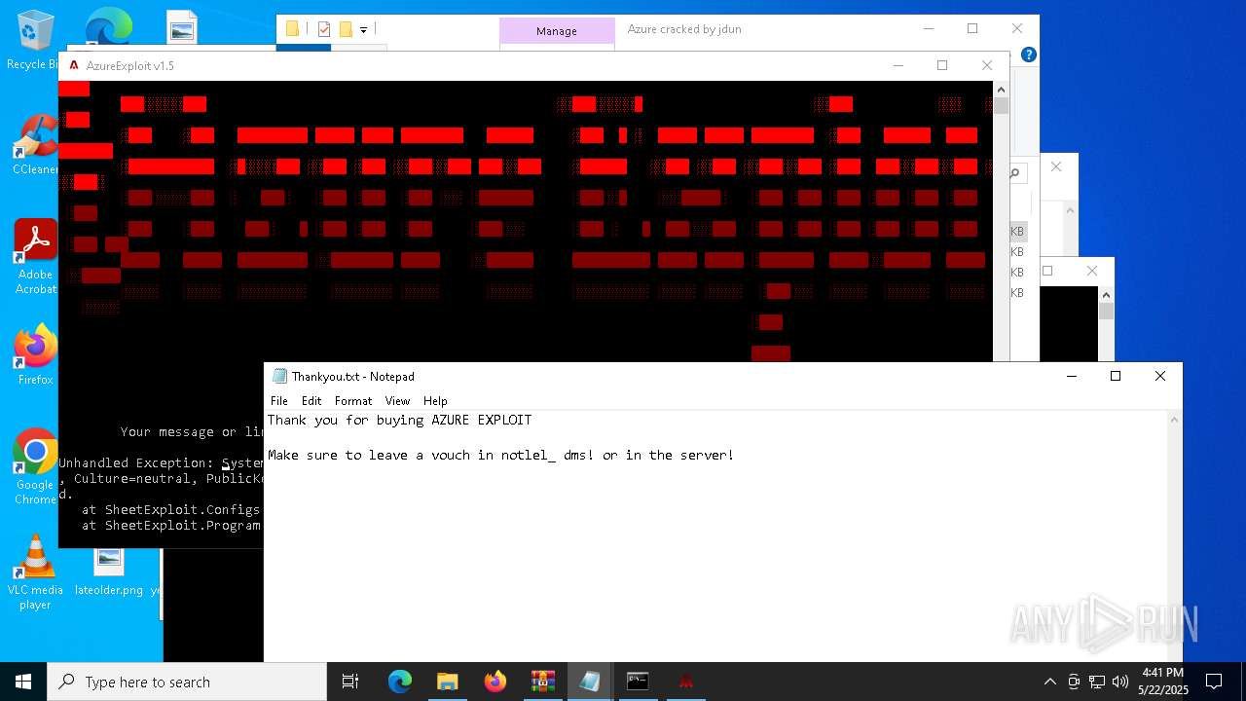Image resolution: width=1246 pixels, height=701 pixels.
Task: Switch to WinRAR in the taskbar
Action: click(x=543, y=682)
